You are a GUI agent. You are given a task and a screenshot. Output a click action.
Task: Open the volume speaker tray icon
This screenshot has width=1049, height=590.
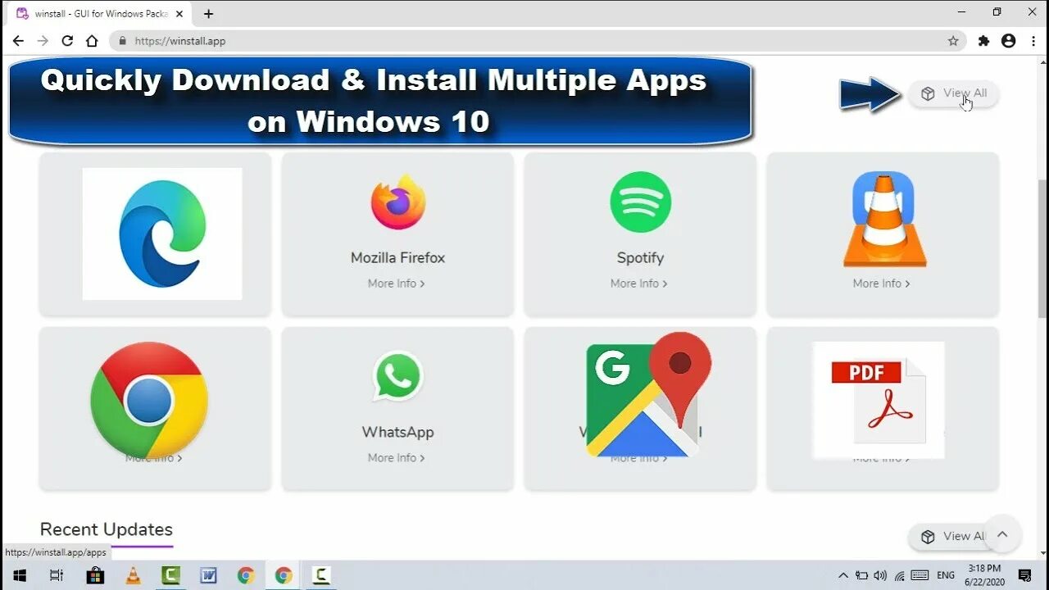pos(881,575)
